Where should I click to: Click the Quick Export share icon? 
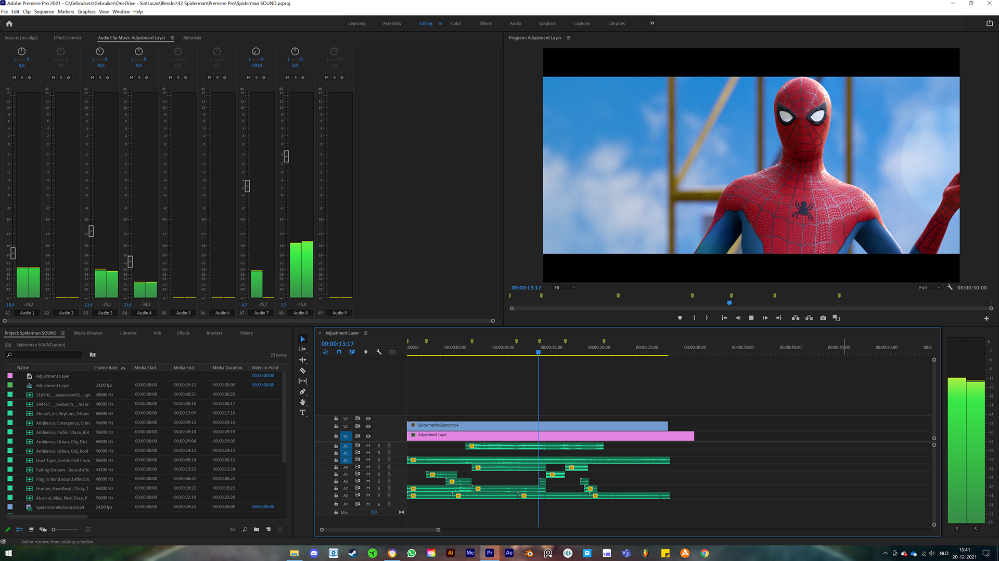click(x=989, y=23)
